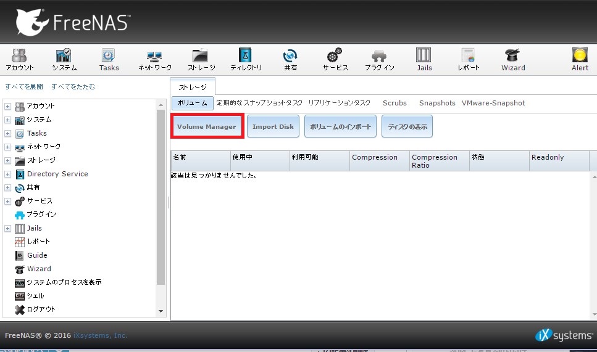Open the Scrubs tab
Viewport: 597px width, 352px height.
pyautogui.click(x=395, y=103)
